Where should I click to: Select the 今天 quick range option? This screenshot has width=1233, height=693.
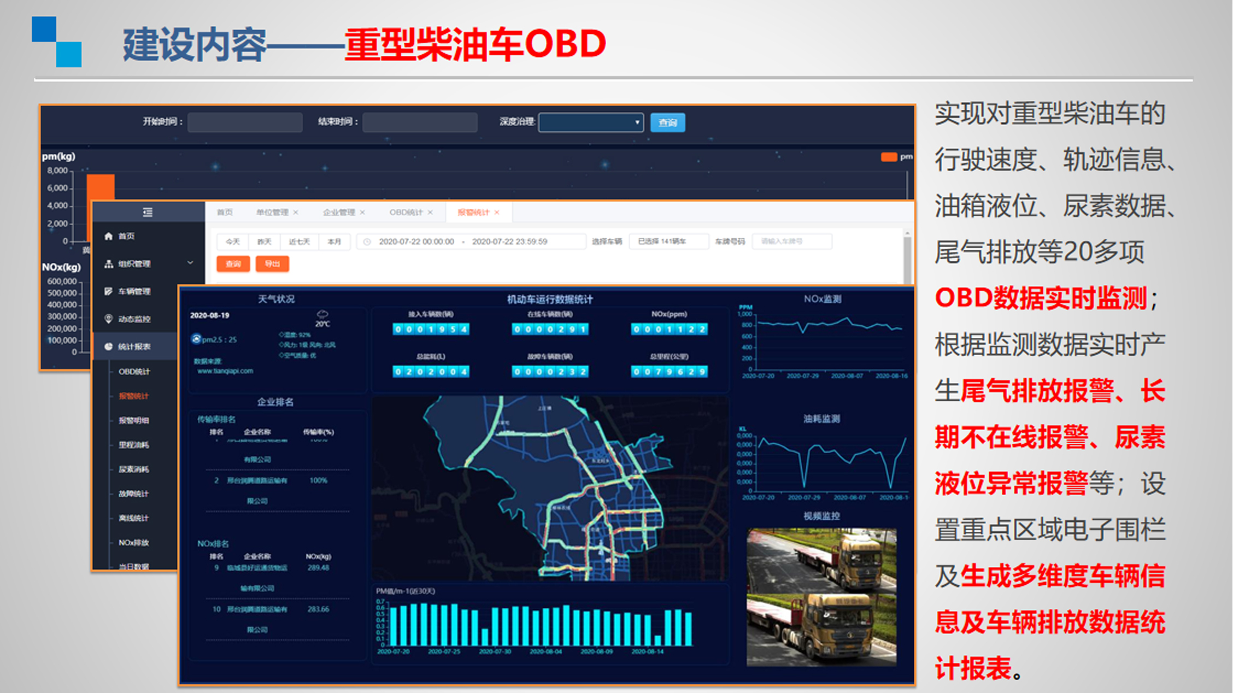(233, 242)
